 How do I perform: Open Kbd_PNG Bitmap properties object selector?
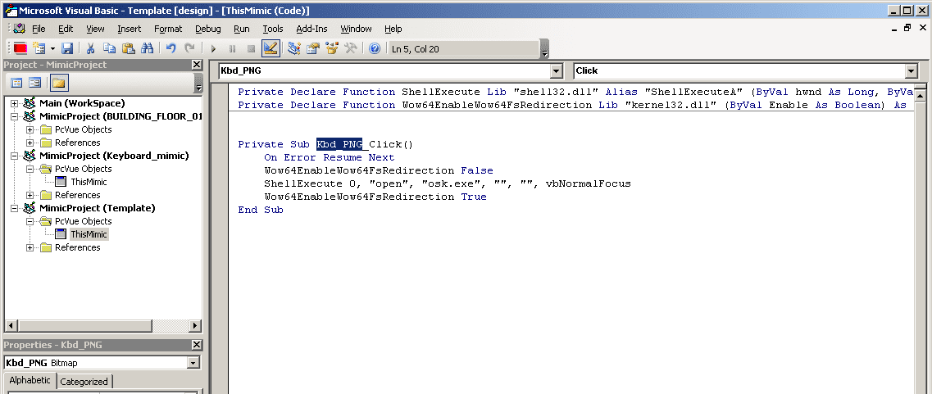[193, 363]
